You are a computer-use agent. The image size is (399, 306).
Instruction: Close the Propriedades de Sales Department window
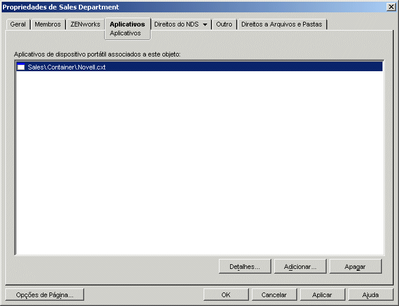[391, 7]
